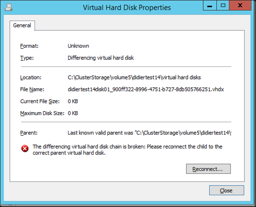The width and height of the screenshot is (256, 207).
Task: Click the Current File Size 0 KB value
Action: tap(73, 101)
